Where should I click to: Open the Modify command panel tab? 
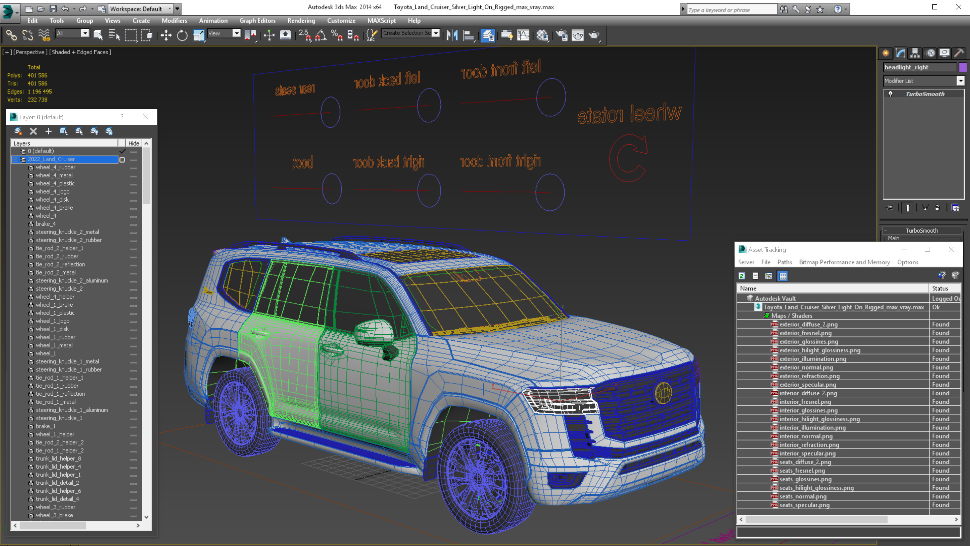(900, 53)
